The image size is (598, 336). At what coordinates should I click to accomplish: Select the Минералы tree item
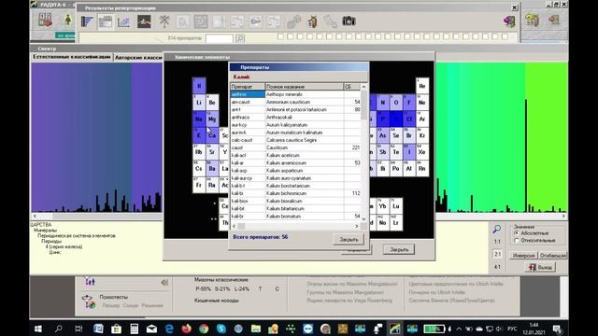tap(45, 231)
